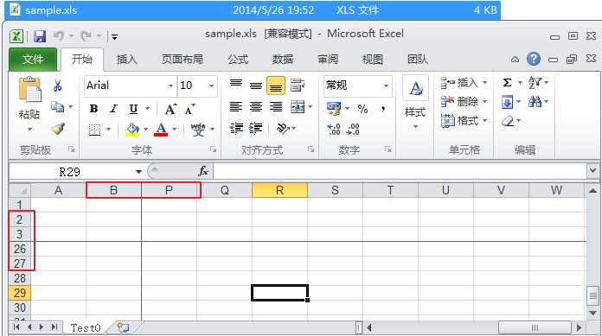Click Sort and Filter AZ icon

pyautogui.click(x=535, y=82)
